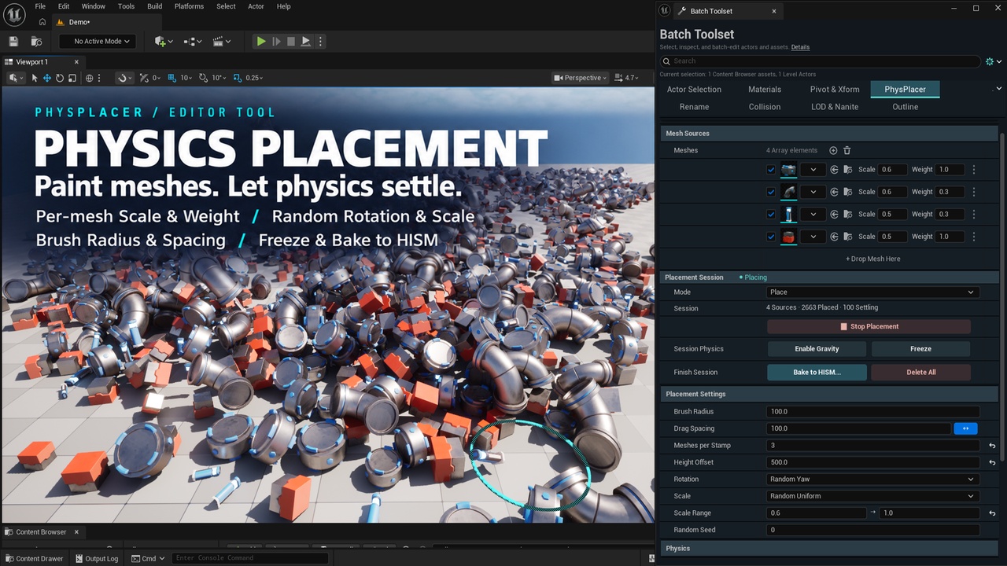Click the add array element plus icon
The image size is (1007, 566).
[833, 150]
